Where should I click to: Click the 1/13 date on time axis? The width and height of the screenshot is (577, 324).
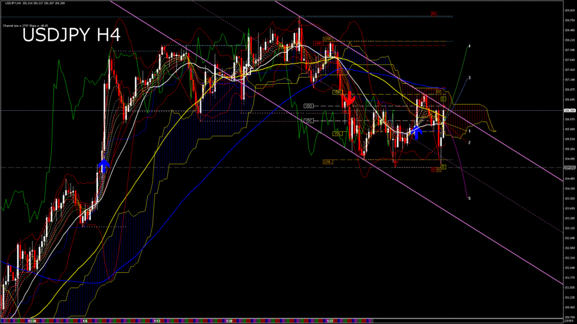coord(157,321)
